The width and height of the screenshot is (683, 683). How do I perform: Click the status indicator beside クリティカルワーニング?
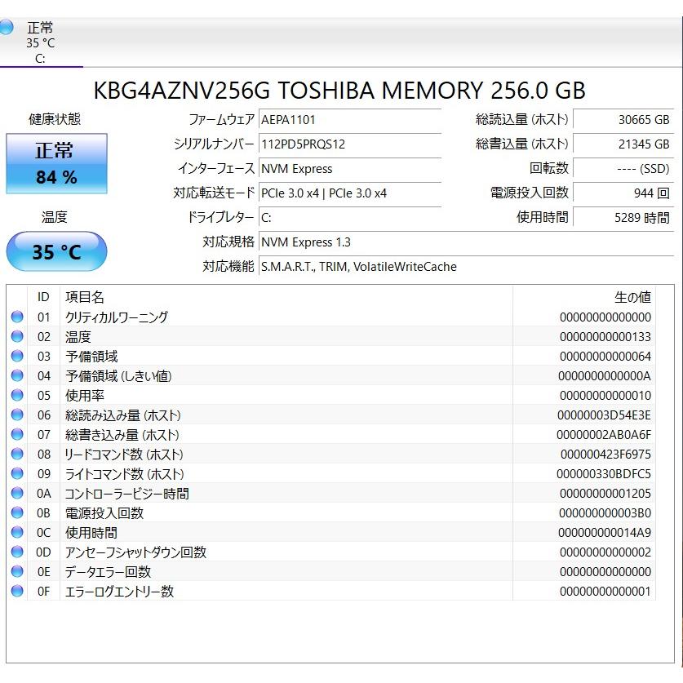[18, 317]
